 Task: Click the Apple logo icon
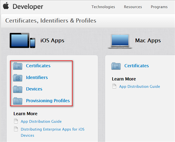click(6, 6)
